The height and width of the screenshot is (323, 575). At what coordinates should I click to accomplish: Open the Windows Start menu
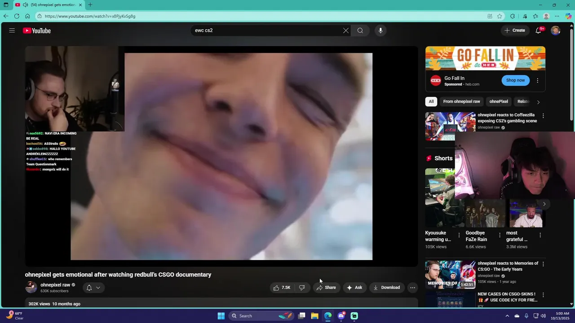tap(221, 316)
